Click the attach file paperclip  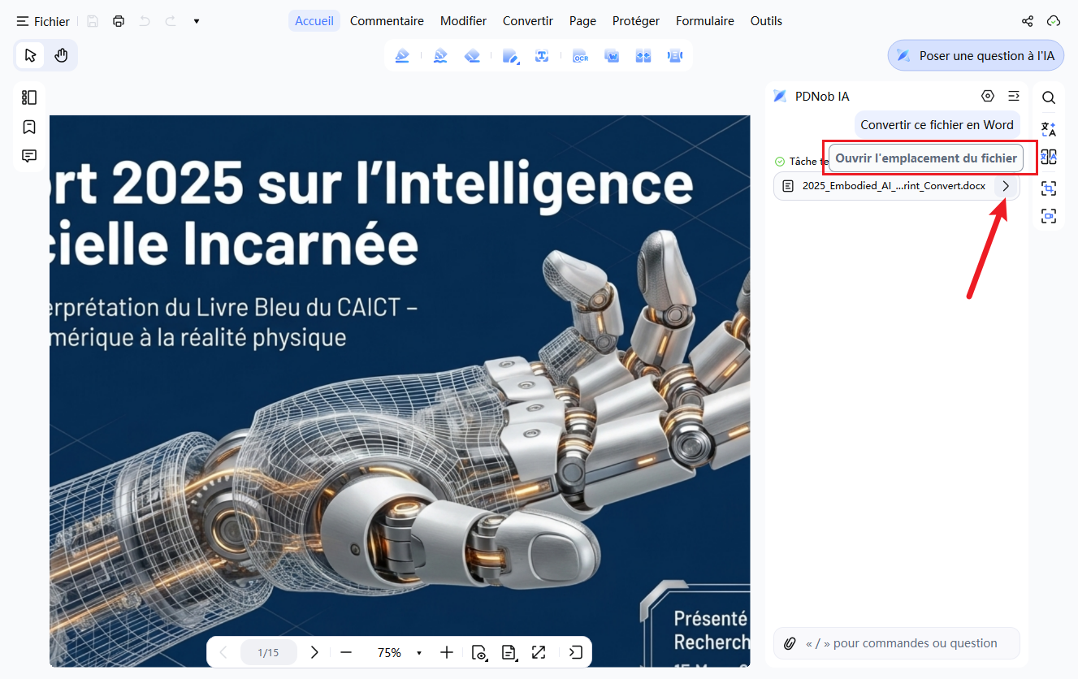point(790,643)
